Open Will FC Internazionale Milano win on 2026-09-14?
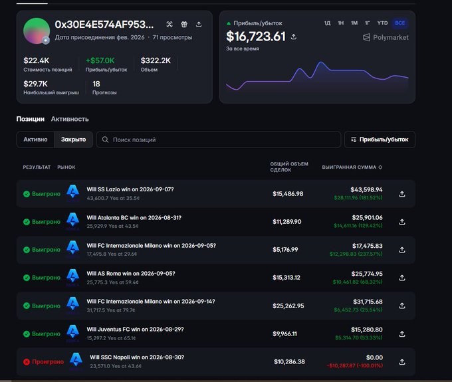Image resolution: width=452 pixels, height=382 pixels. coord(151,302)
